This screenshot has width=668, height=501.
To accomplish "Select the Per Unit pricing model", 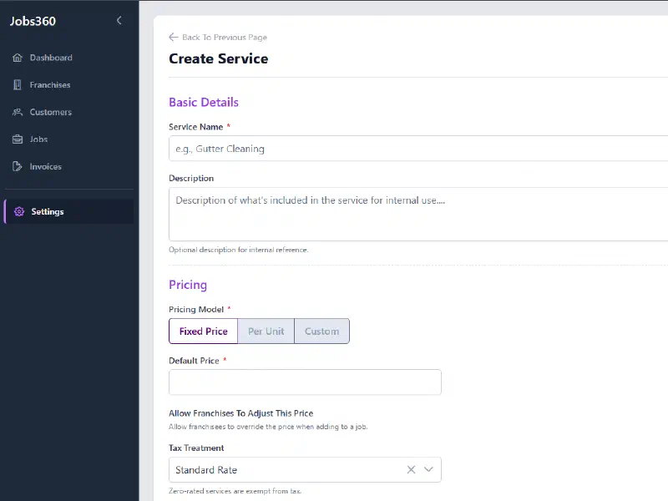I will coord(266,331).
